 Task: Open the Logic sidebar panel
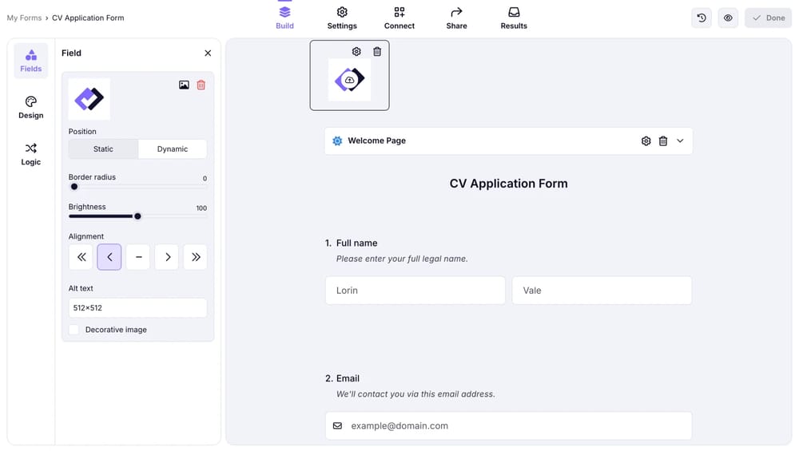[x=31, y=153]
